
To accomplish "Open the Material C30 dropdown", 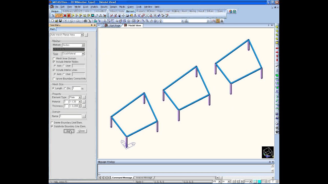I will tap(80, 102).
